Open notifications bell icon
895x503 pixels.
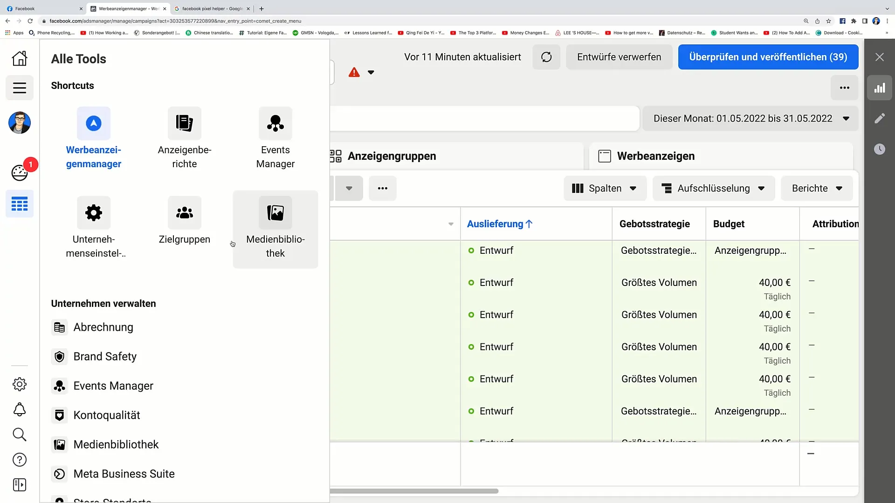(x=20, y=409)
